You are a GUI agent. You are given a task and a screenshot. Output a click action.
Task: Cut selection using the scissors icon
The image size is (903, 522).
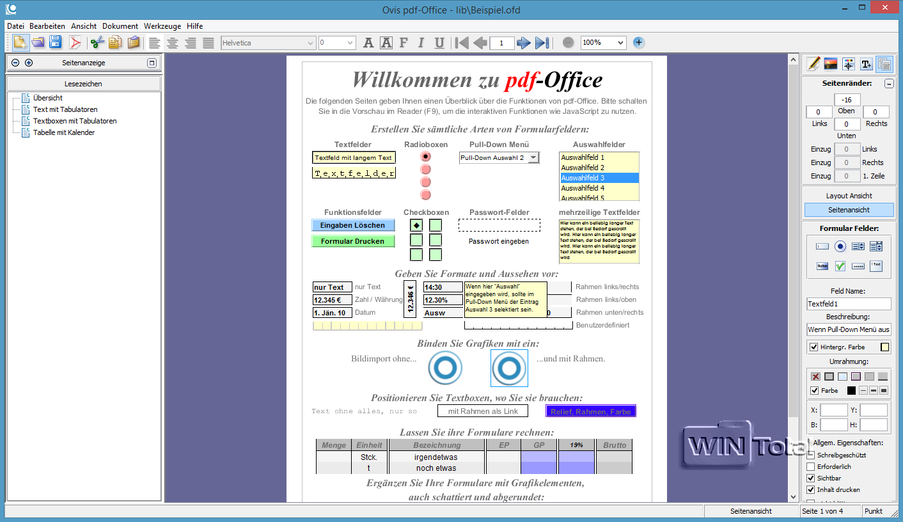[97, 43]
